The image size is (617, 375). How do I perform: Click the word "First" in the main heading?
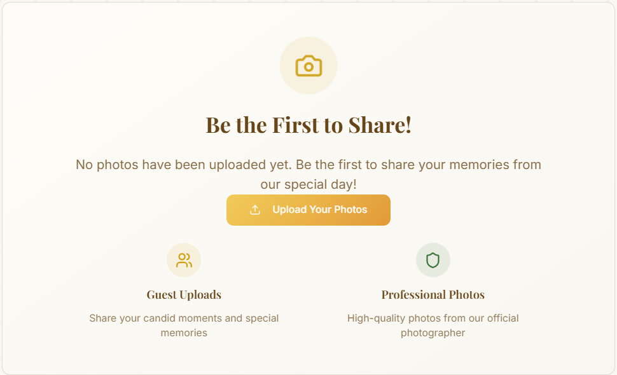coord(296,125)
